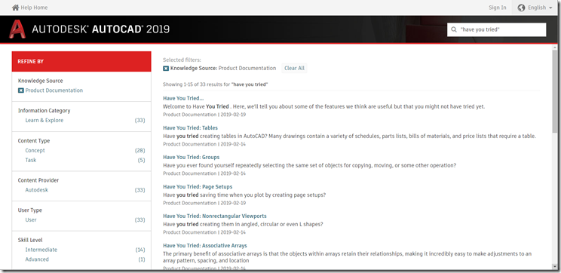561x273 pixels.
Task: Click the globe icon beside English
Action: (521, 8)
